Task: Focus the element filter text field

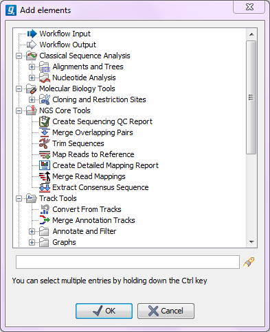Action: (x=128, y=262)
